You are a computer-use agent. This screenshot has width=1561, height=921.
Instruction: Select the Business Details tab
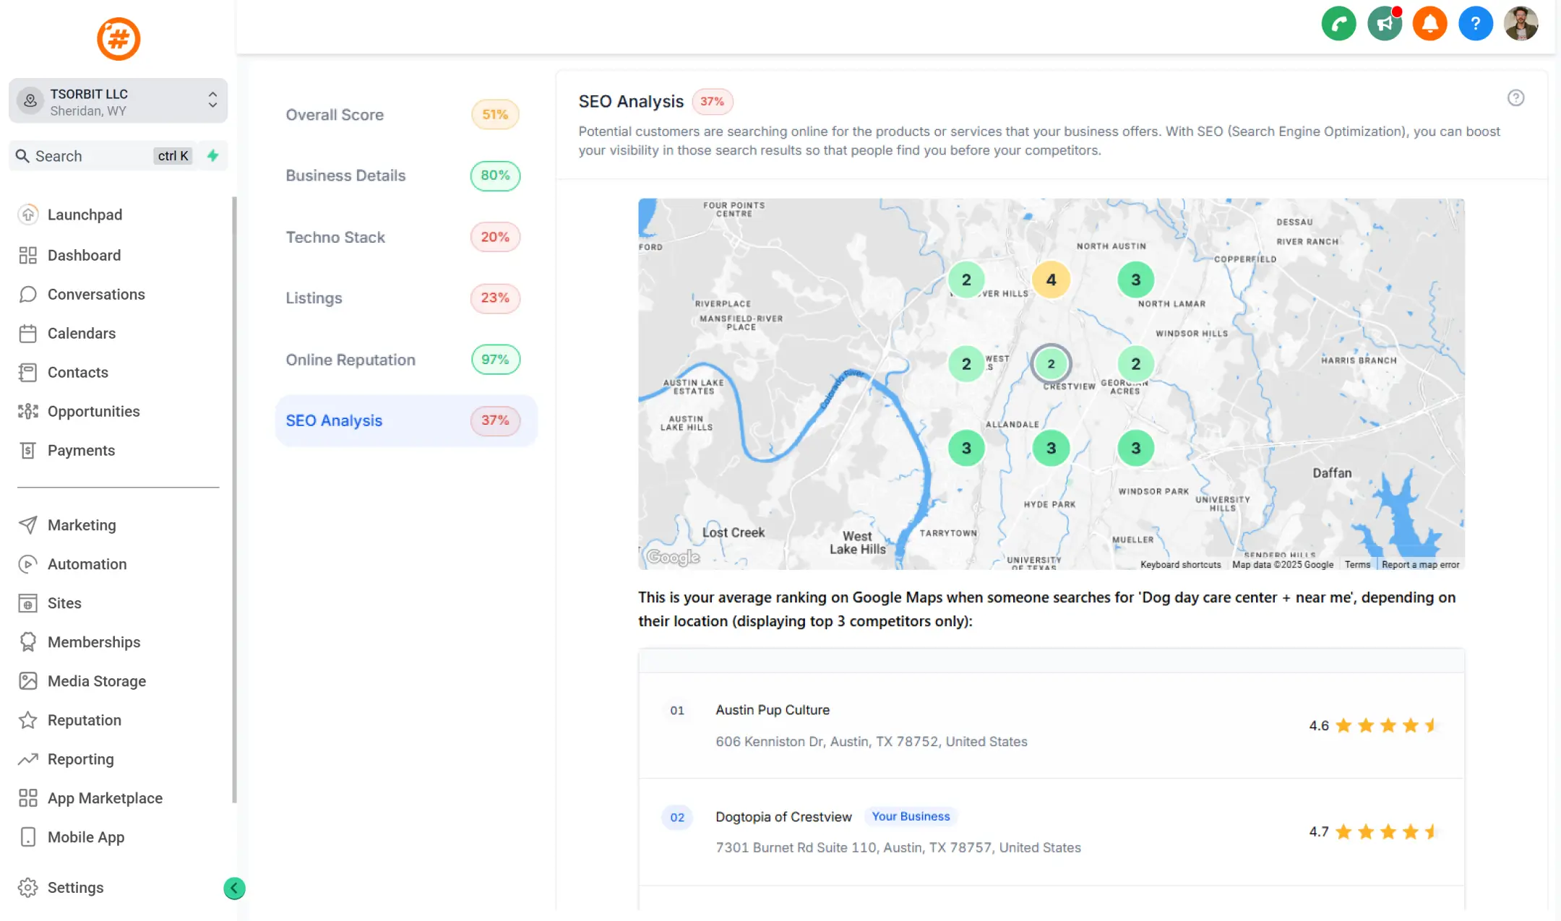click(405, 176)
